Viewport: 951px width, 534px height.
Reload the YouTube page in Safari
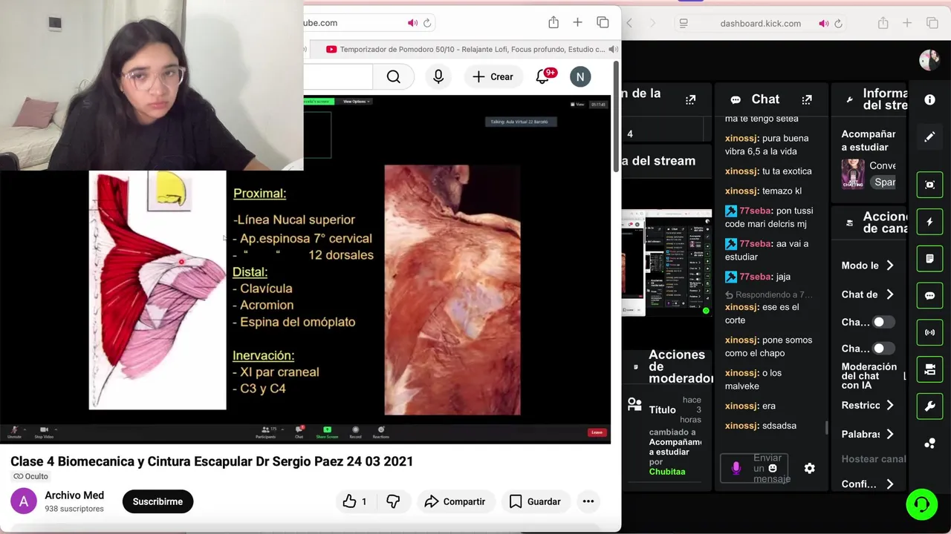click(x=427, y=23)
